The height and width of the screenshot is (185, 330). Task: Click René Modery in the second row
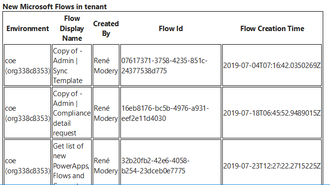(106, 113)
